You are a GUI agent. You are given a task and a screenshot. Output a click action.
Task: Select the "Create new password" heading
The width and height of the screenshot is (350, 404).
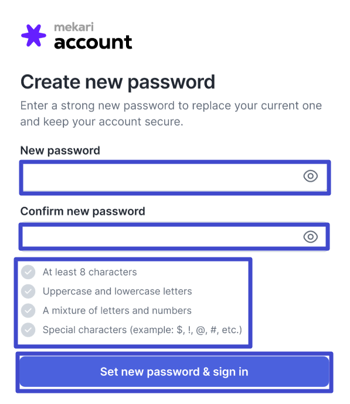pyautogui.click(x=118, y=82)
